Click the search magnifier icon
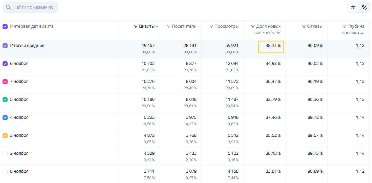Image resolution: width=372 pixels, height=183 pixels. pos(8,7)
